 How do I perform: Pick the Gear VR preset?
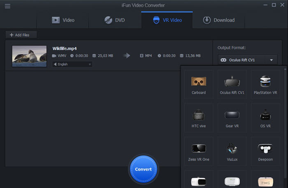pos(232,118)
